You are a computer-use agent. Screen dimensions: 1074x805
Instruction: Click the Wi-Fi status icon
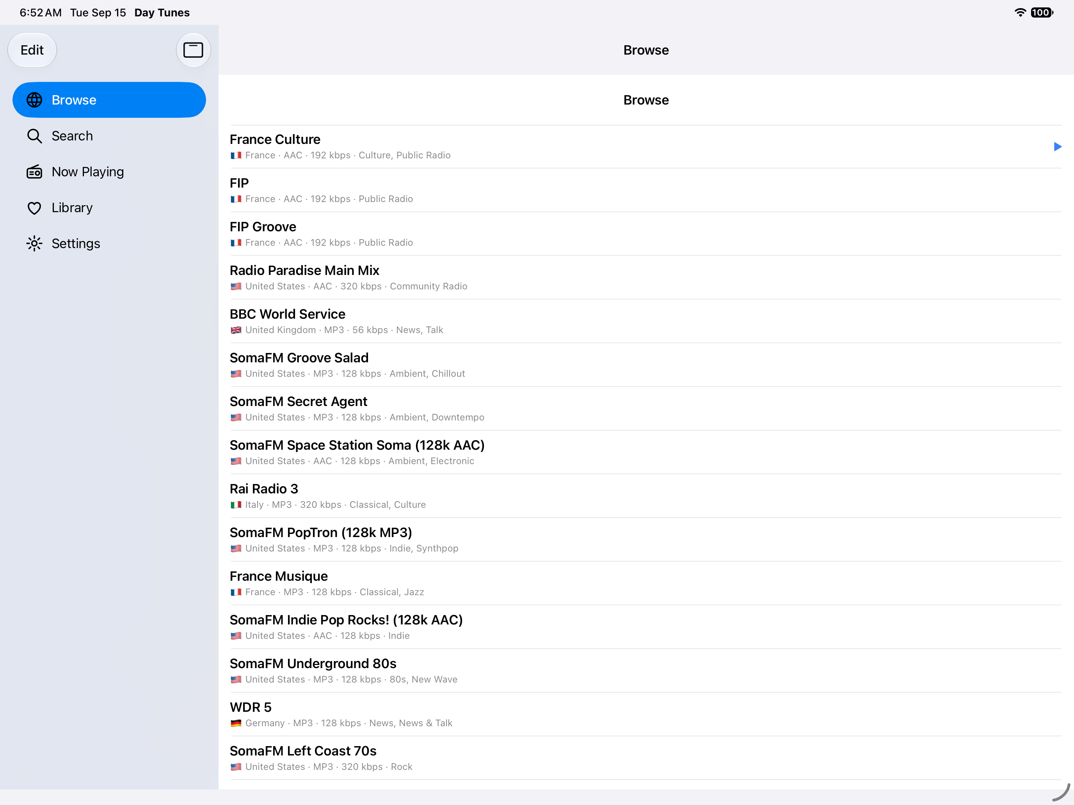point(1020,12)
